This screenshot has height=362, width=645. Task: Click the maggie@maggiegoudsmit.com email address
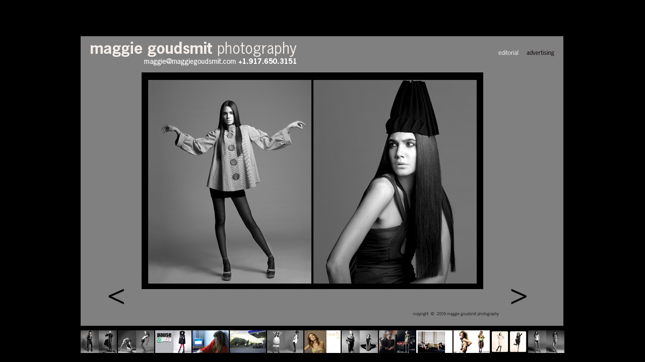click(189, 61)
